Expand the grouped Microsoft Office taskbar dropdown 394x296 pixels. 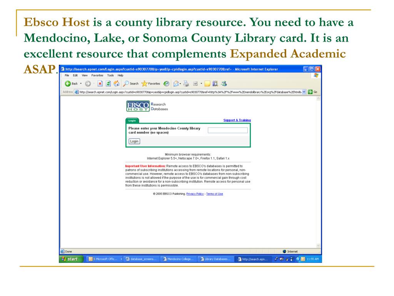pyautogui.click(x=121, y=259)
